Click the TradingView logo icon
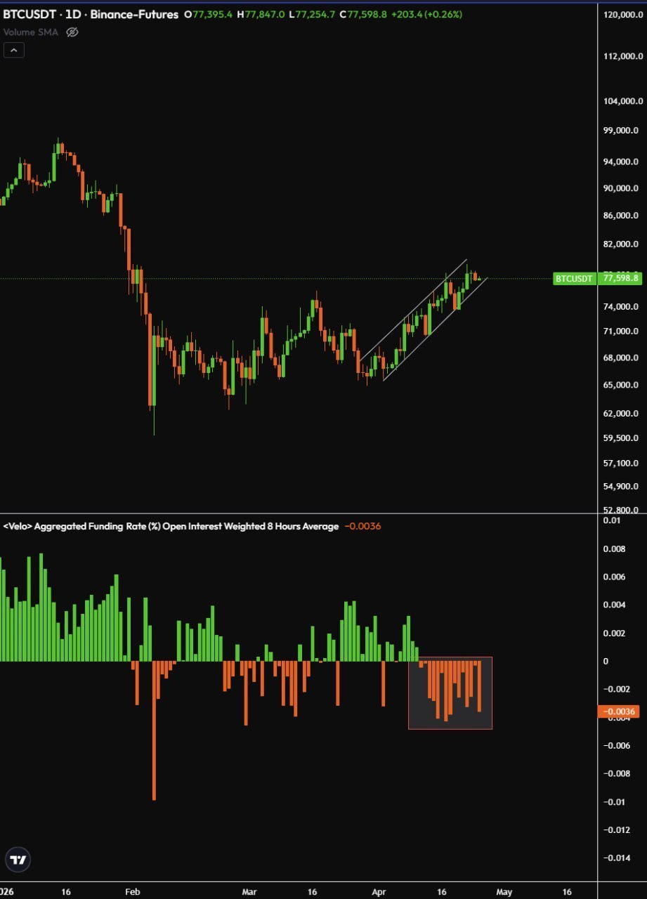Viewport: 647px width, 899px height. point(18,860)
